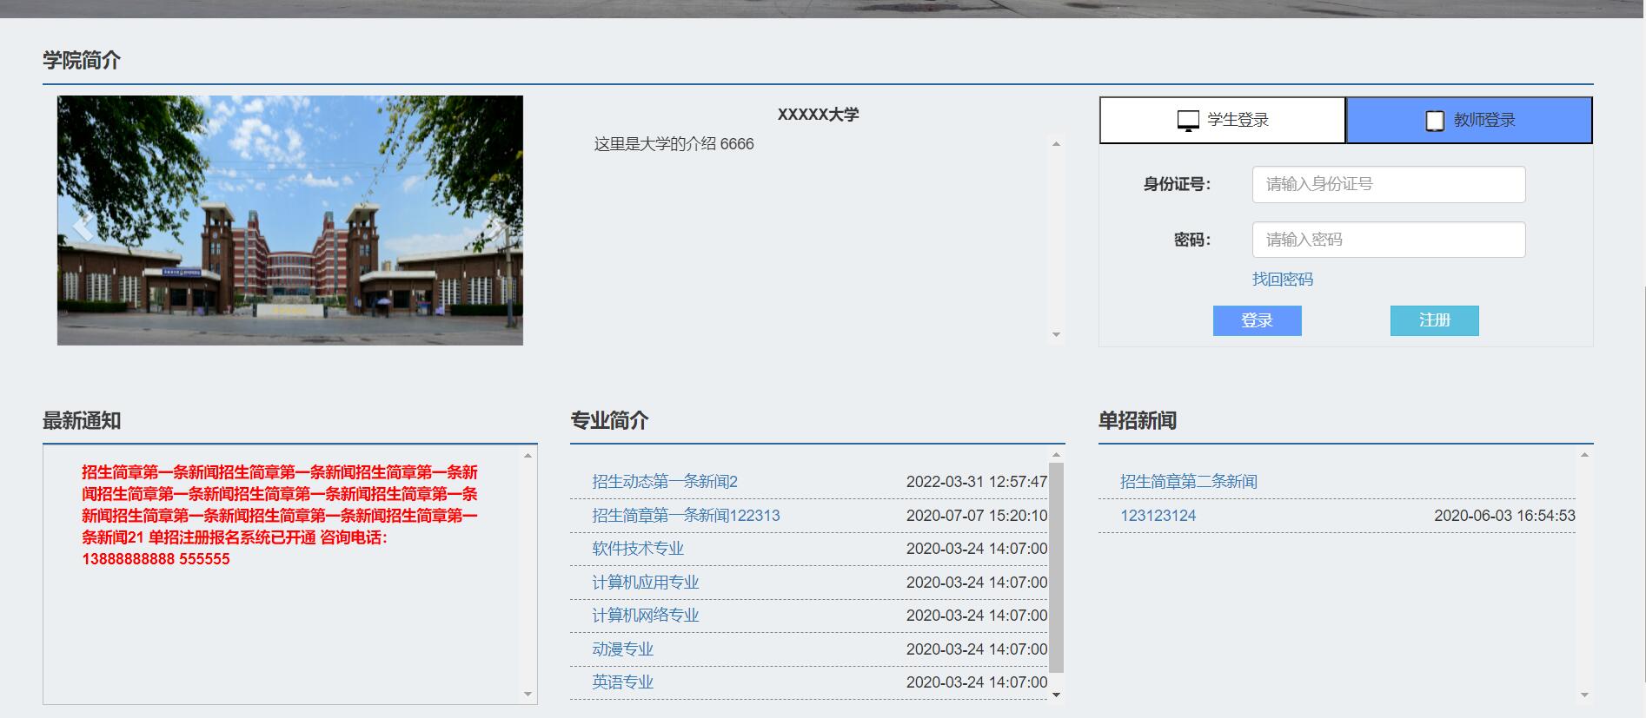Open 动漫专业 link
1646x718 pixels.
622,649
